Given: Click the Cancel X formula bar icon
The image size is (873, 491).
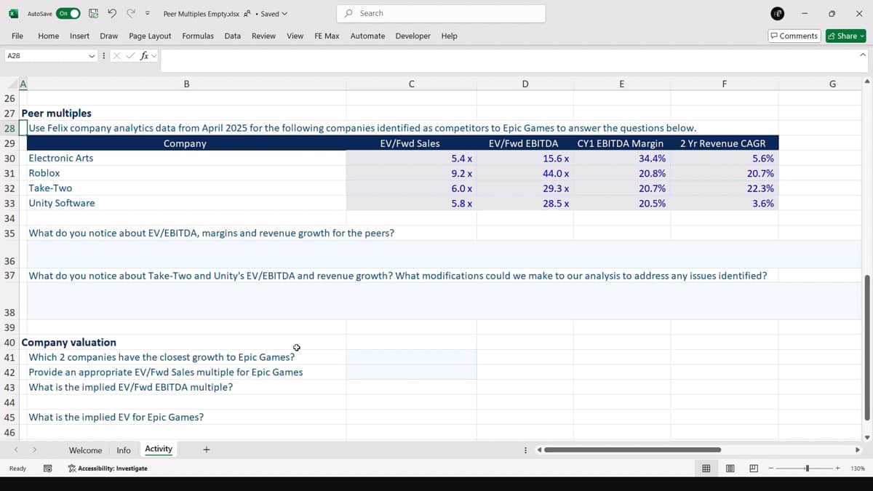Looking at the screenshot, I should point(116,55).
